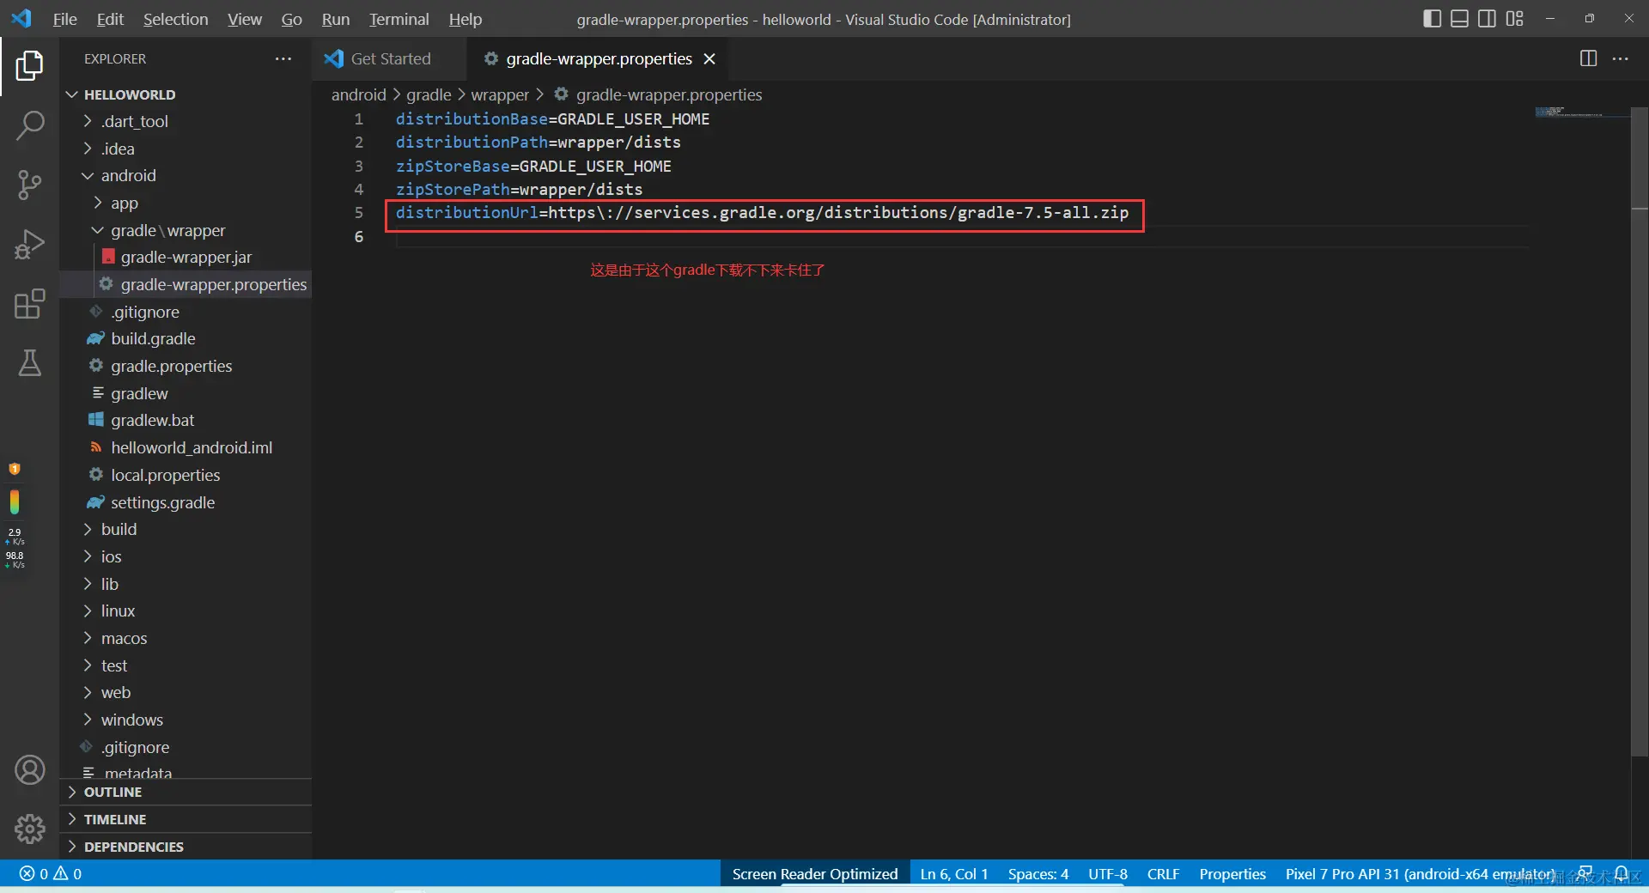Image resolution: width=1649 pixels, height=893 pixels.
Task: Open the Selection menu
Action: (x=175, y=19)
